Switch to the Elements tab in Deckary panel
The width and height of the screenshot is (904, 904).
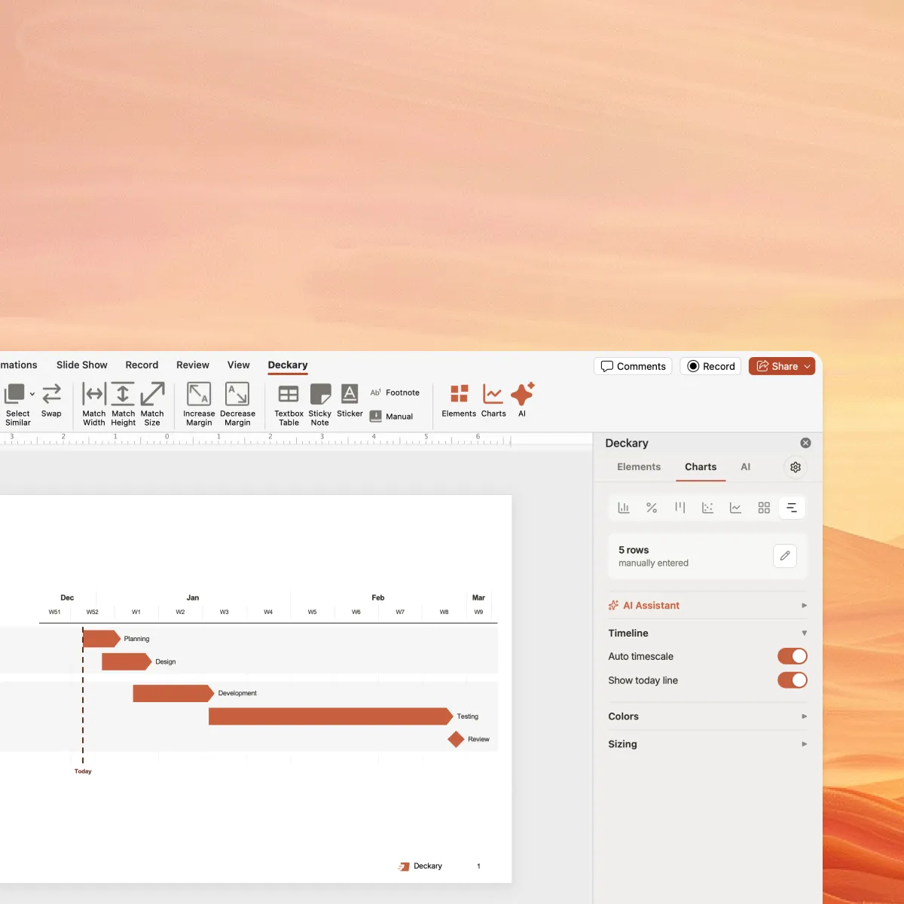(639, 467)
